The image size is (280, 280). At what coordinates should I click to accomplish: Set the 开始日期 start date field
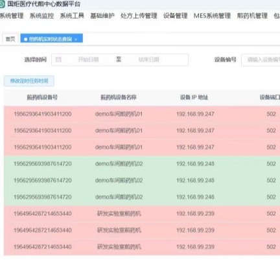point(88,60)
